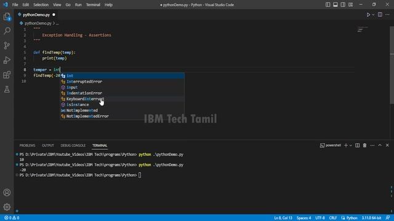The height and width of the screenshot is (221, 394).
Task: Choose 'NotImplementedError' autocomplete suggestion
Action: tap(122, 116)
